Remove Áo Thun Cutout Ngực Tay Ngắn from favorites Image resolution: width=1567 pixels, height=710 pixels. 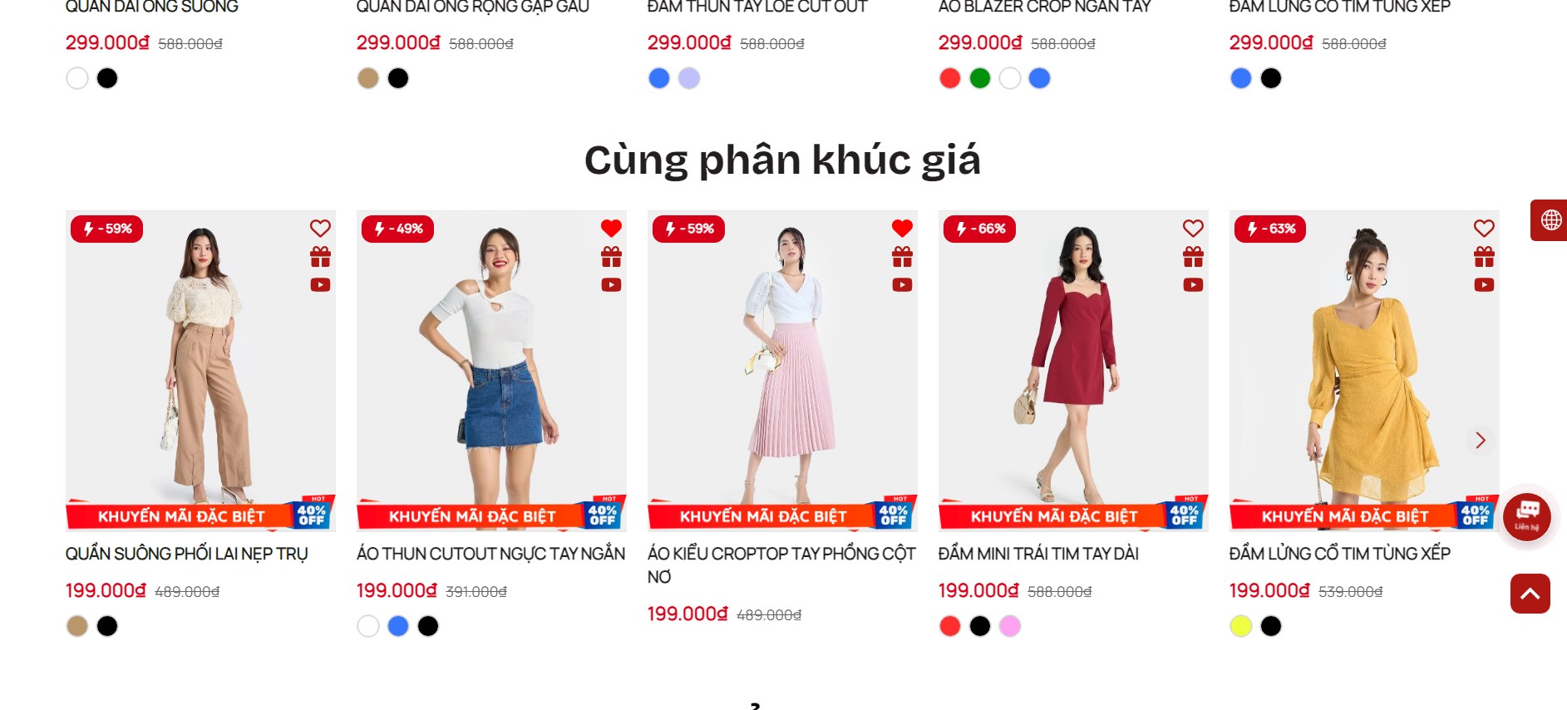coord(611,228)
